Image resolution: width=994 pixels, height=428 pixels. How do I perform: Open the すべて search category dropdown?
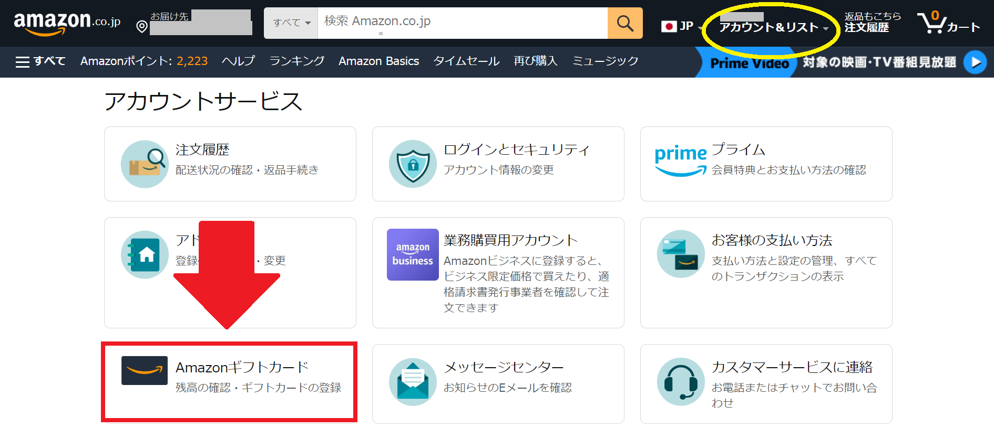(291, 23)
